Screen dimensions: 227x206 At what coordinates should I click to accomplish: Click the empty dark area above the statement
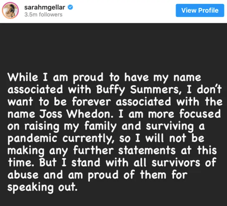pos(113,47)
